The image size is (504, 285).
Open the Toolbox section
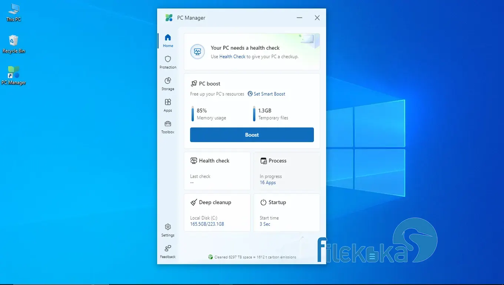click(168, 127)
